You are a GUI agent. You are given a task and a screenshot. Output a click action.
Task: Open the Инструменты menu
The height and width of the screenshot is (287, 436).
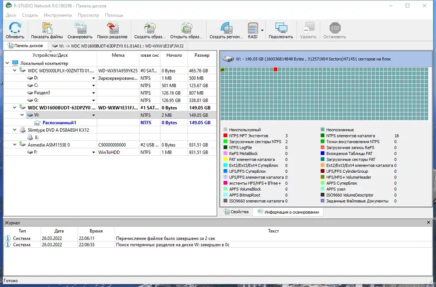point(58,15)
